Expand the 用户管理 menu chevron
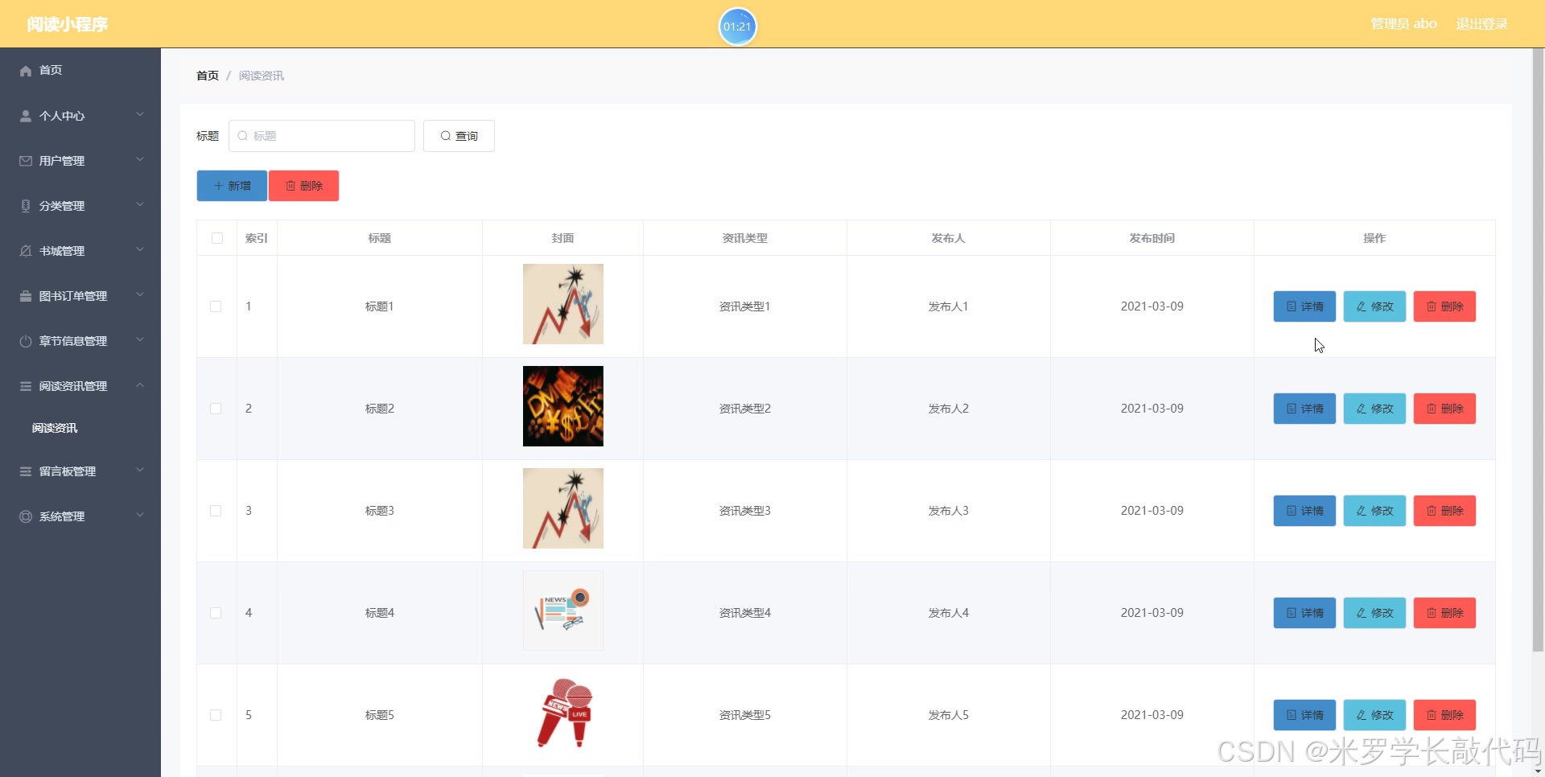Image resolution: width=1545 pixels, height=777 pixels. tap(140, 160)
